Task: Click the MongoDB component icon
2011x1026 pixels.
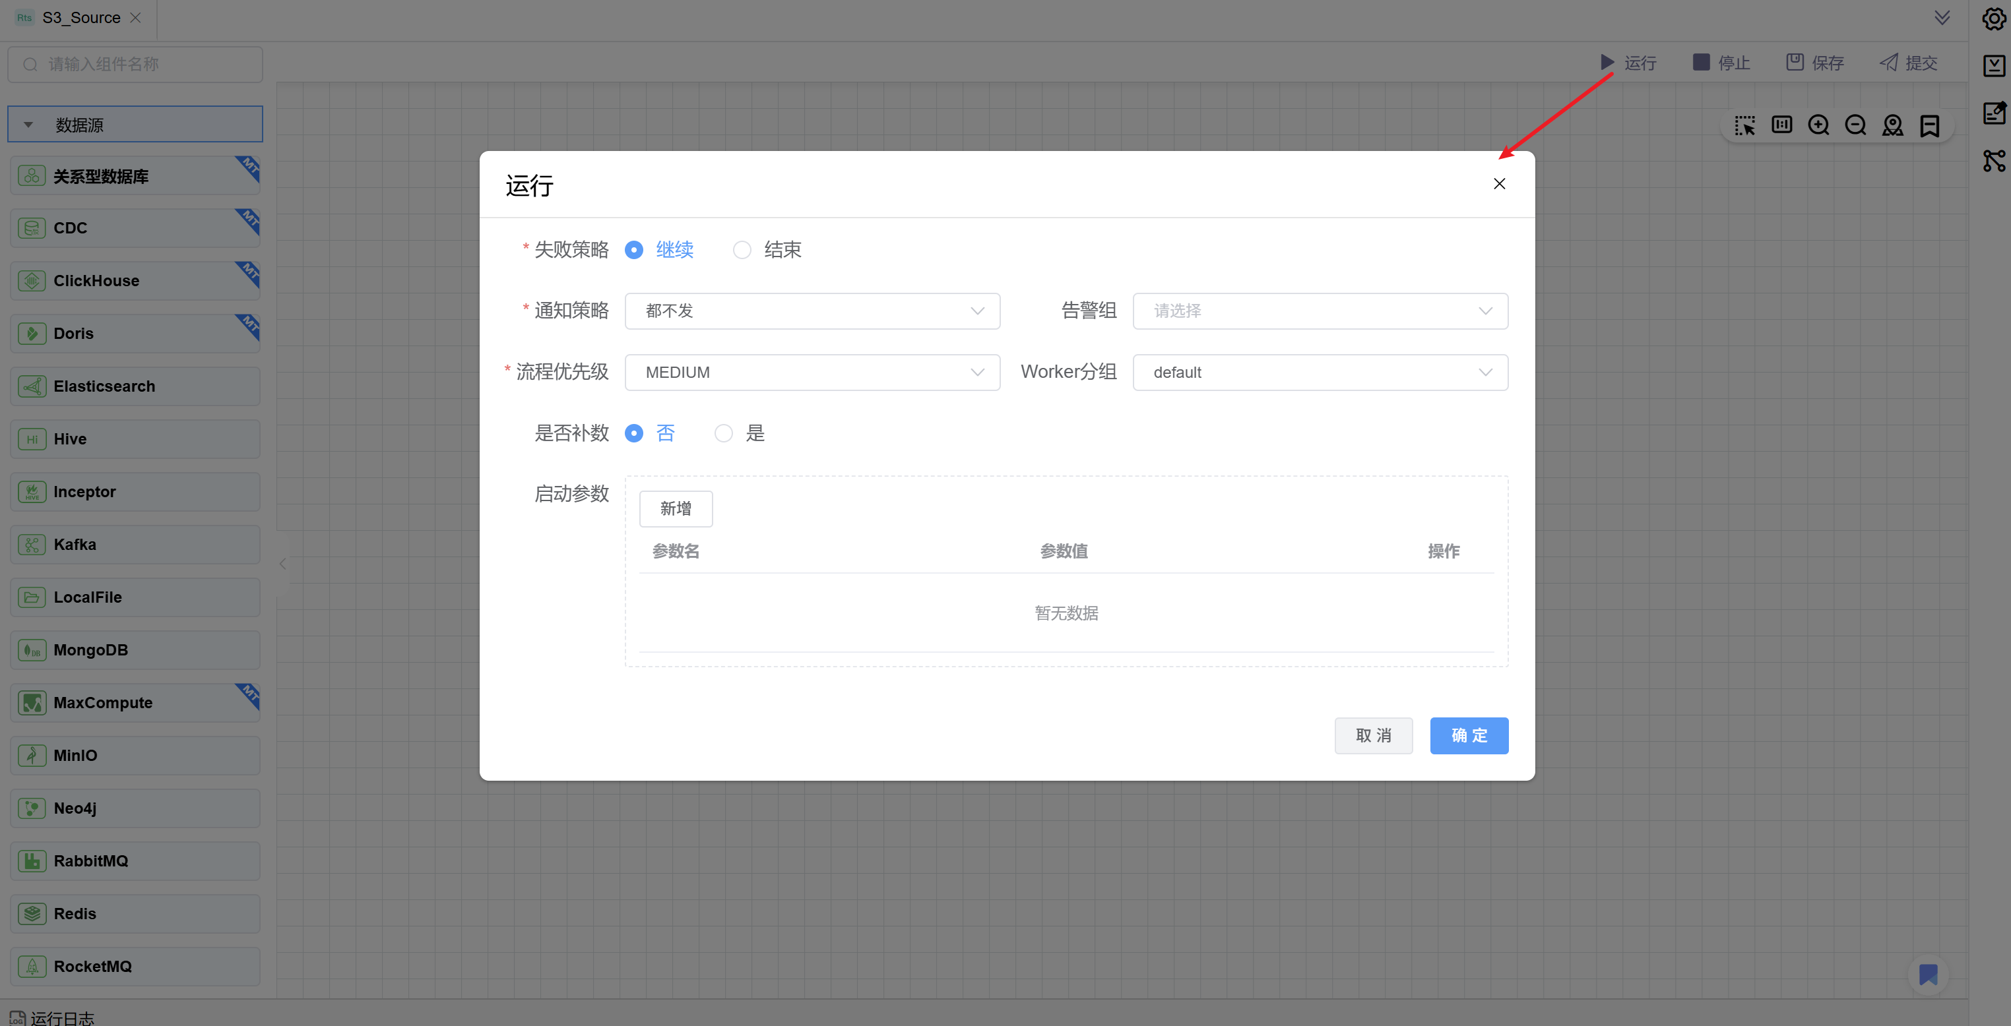Action: click(32, 650)
